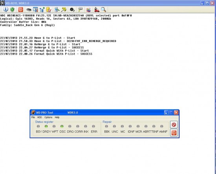This screenshot has width=216, height=174.
Task: Click the yellow umbrella toolbar icon
Action: [64, 9]
